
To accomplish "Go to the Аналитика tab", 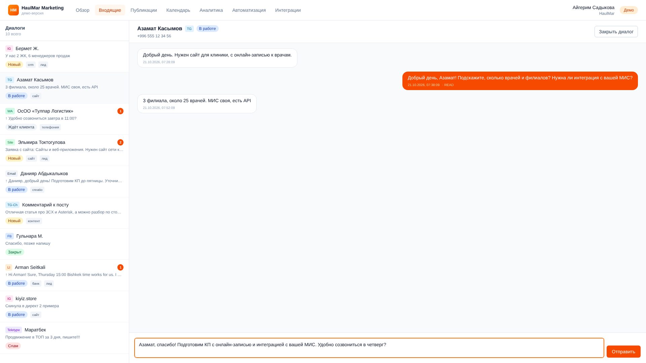I will click(x=211, y=10).
